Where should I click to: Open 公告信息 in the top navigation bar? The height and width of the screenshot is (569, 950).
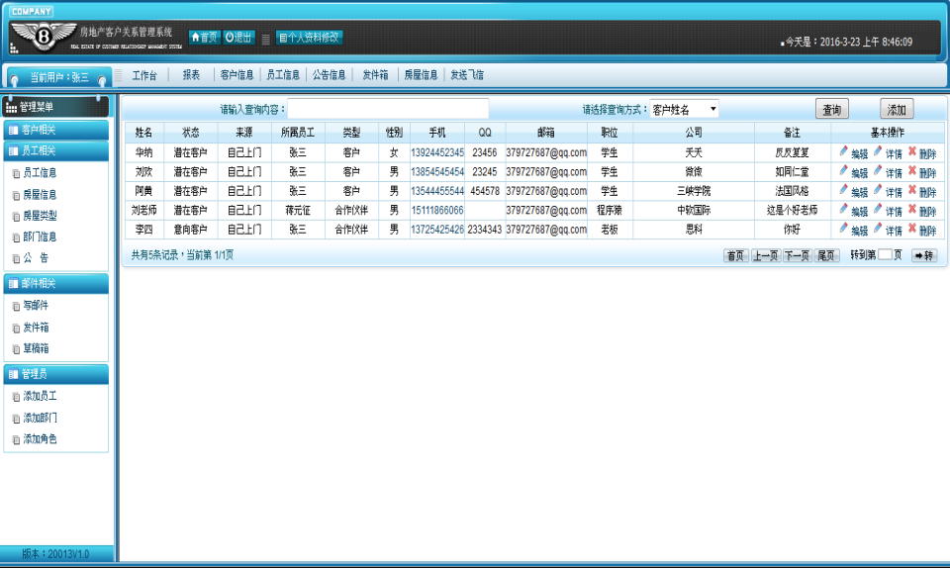330,74
